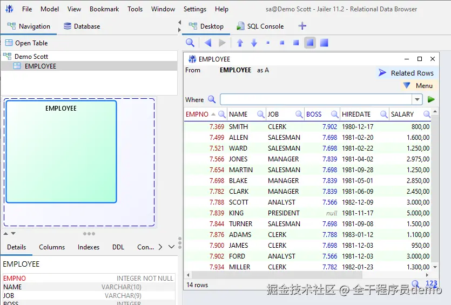
Task: Select the Details tab
Action: (16, 247)
